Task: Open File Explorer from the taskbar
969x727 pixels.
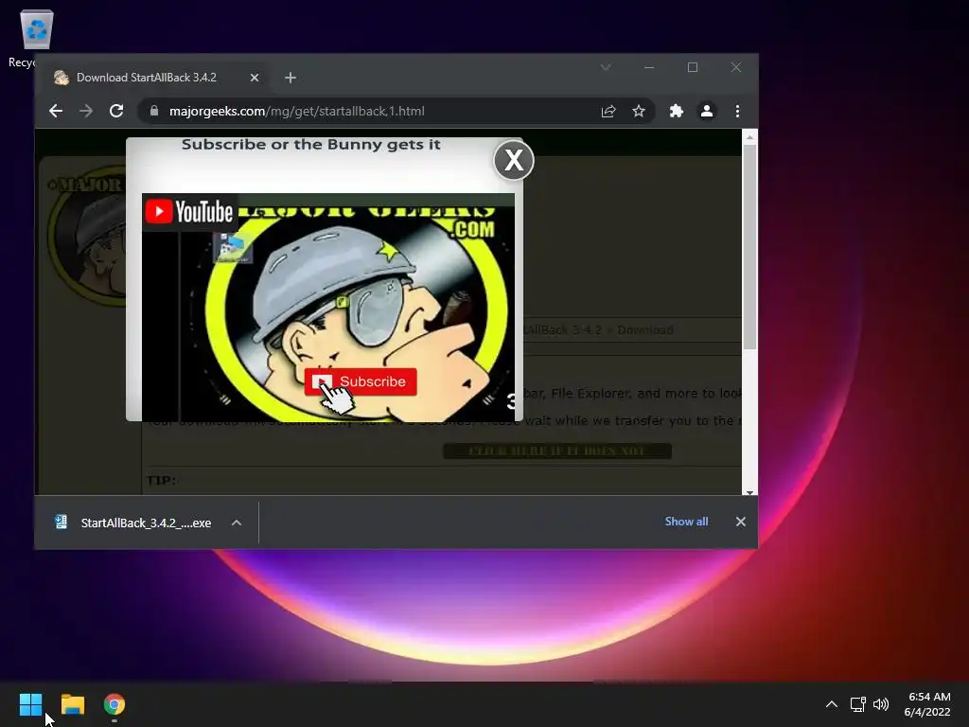Action: tap(72, 704)
